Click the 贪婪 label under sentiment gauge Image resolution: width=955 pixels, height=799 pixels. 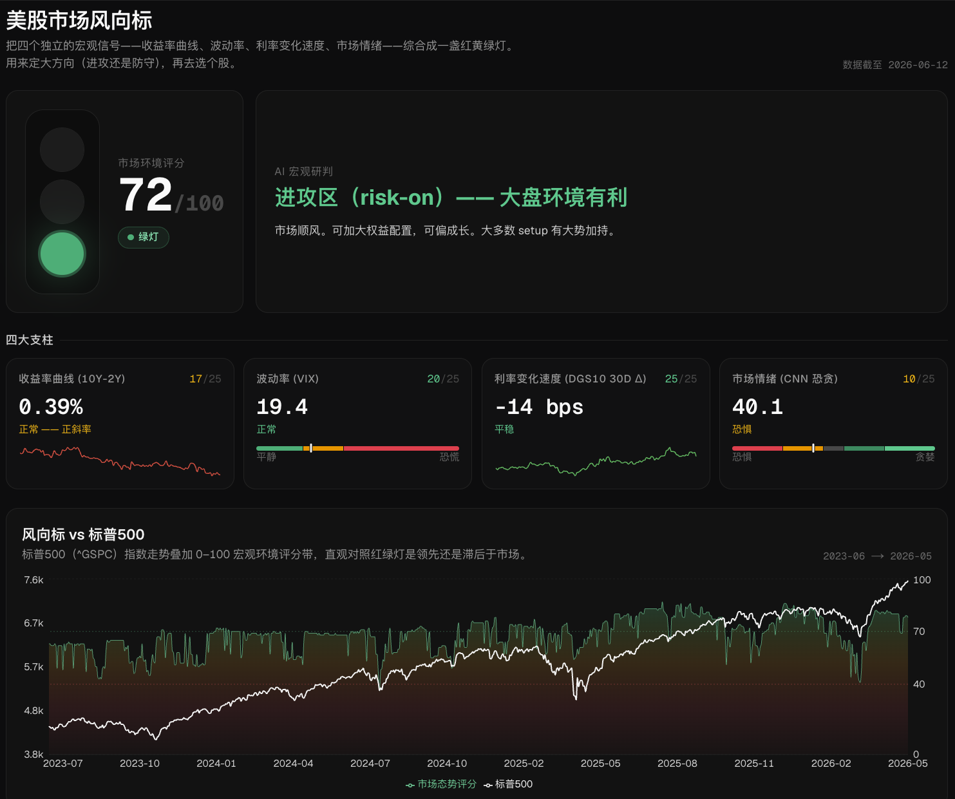tap(925, 456)
